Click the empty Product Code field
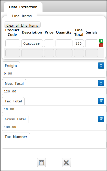 (13, 44)
